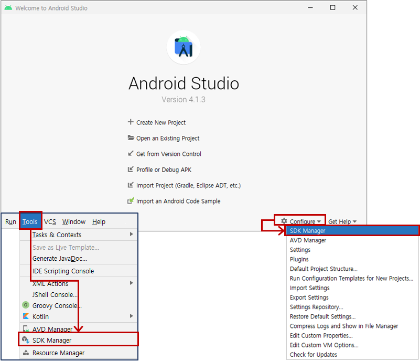The image size is (420, 361).
Task: Choose Settings Repository... entry
Action: [x=352, y=307]
